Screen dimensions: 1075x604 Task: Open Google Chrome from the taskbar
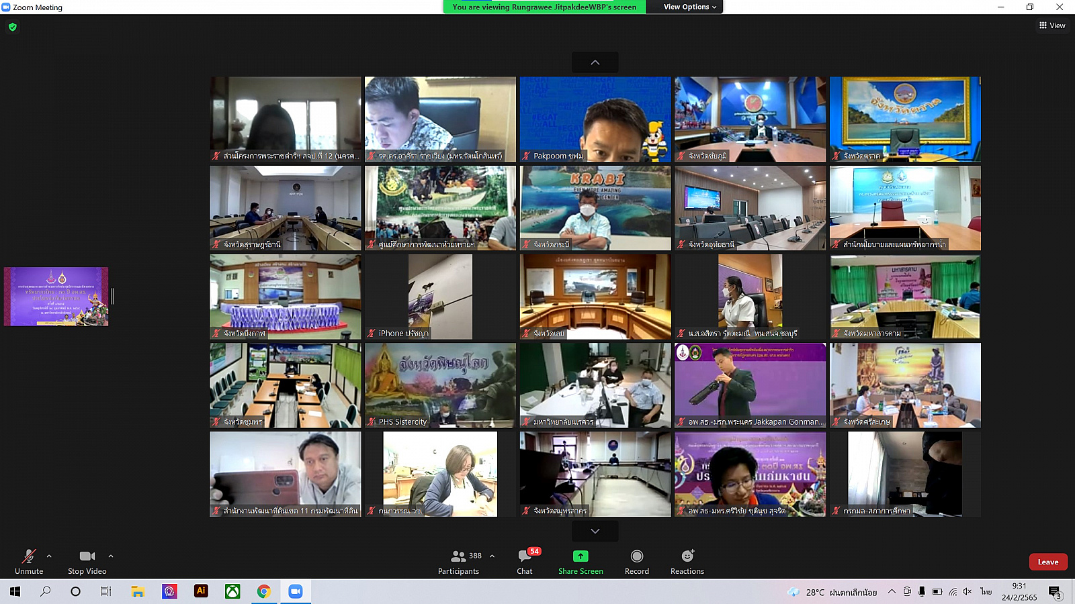click(264, 591)
